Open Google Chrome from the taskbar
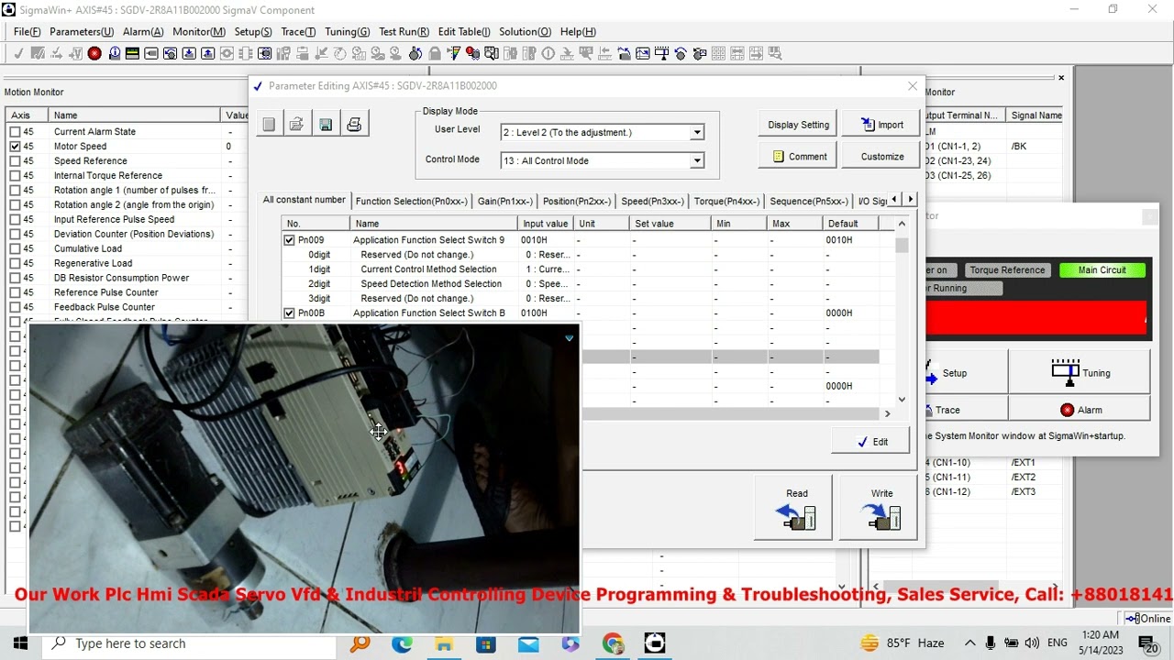 tap(613, 643)
